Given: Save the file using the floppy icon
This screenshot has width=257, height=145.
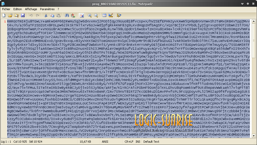Looking at the screenshot, I should [x=23, y=16].
